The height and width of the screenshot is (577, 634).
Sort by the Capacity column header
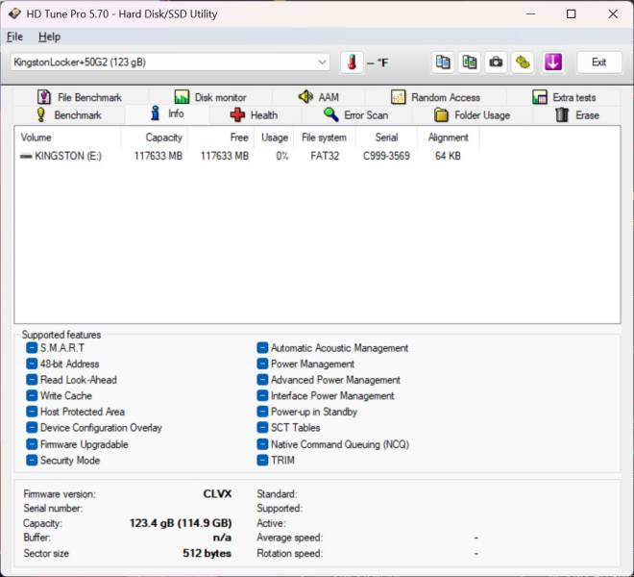pyautogui.click(x=154, y=138)
